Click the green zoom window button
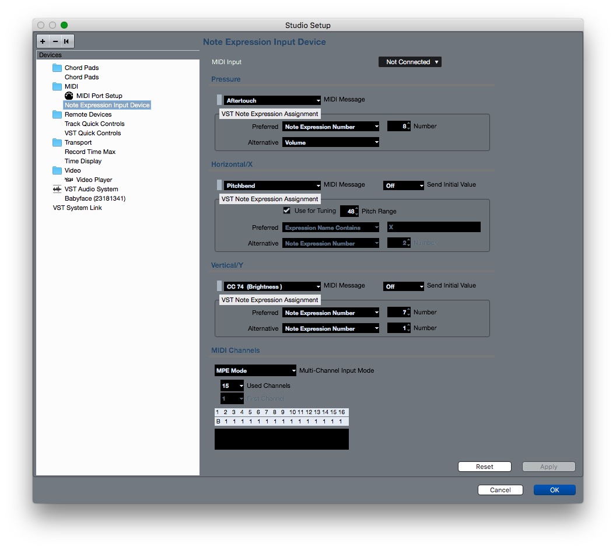Image resolution: width=616 pixels, height=550 pixels. 64,25
